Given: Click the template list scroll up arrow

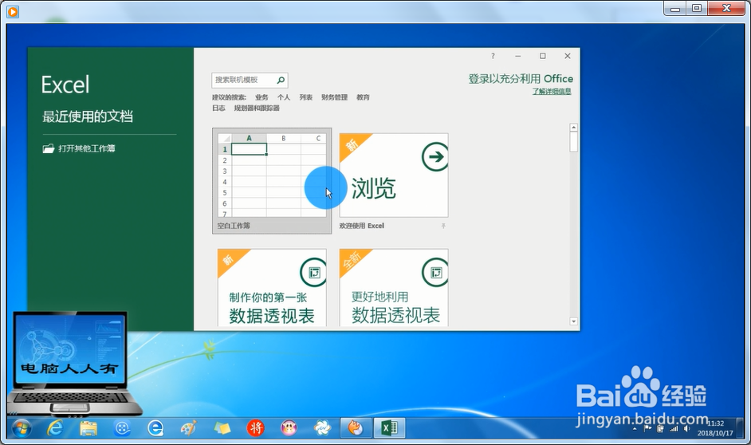Looking at the screenshot, I should click(573, 128).
